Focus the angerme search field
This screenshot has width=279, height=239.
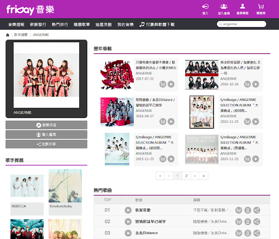pos(242,24)
